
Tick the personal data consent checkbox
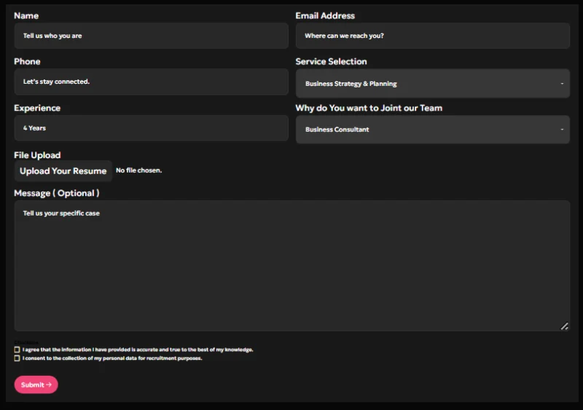pos(17,358)
